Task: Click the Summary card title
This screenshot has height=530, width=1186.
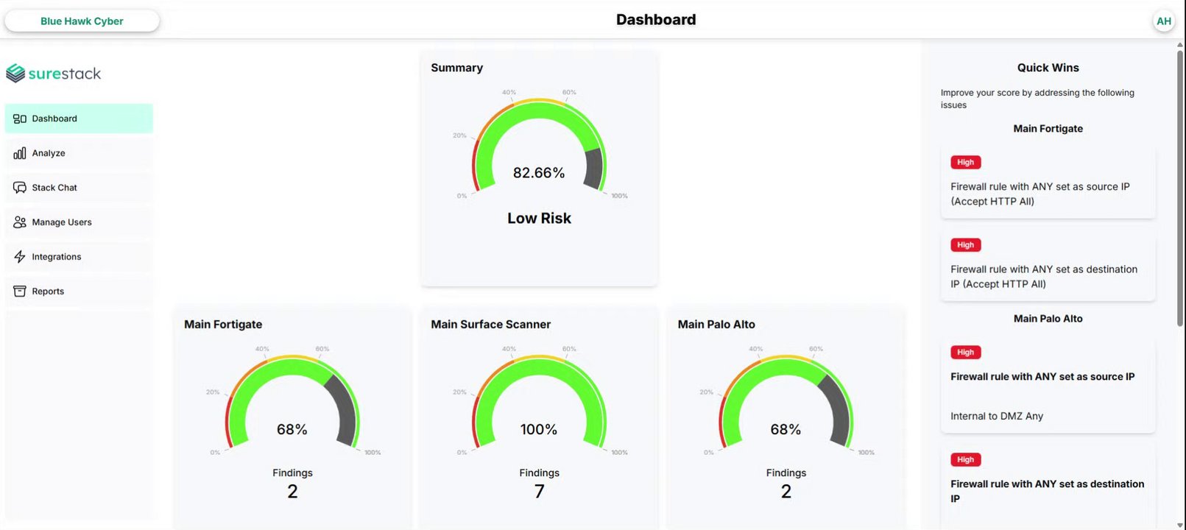Action: pyautogui.click(x=456, y=68)
